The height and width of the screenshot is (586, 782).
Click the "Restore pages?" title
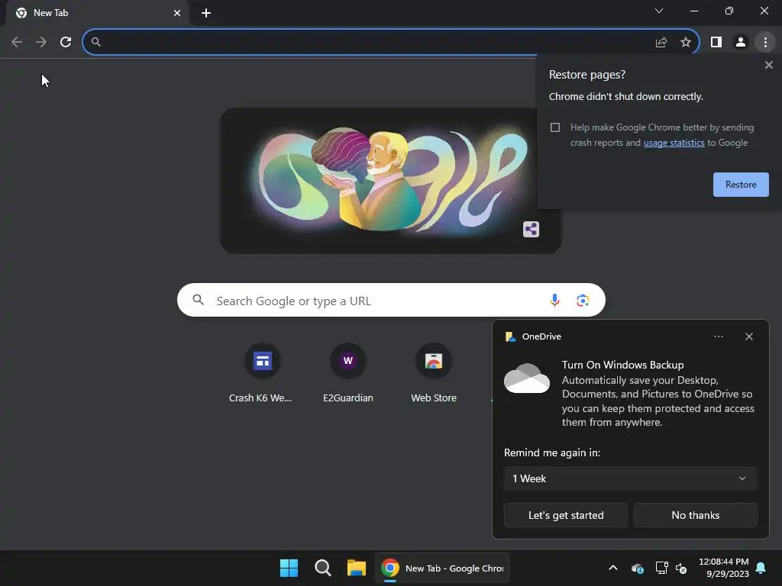click(x=587, y=75)
